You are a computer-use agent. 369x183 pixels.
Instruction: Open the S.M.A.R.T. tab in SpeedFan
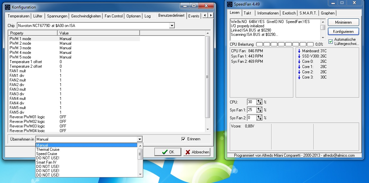[308, 13]
